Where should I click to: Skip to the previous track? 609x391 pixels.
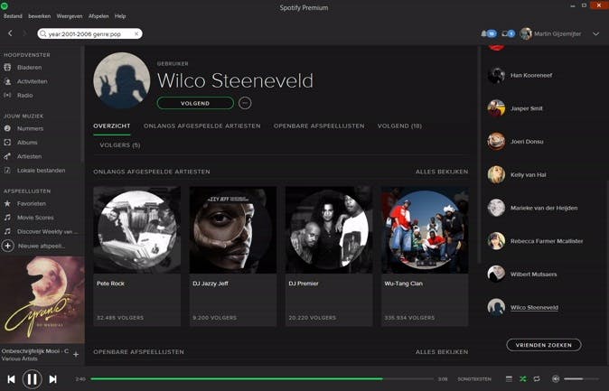click(x=11, y=379)
